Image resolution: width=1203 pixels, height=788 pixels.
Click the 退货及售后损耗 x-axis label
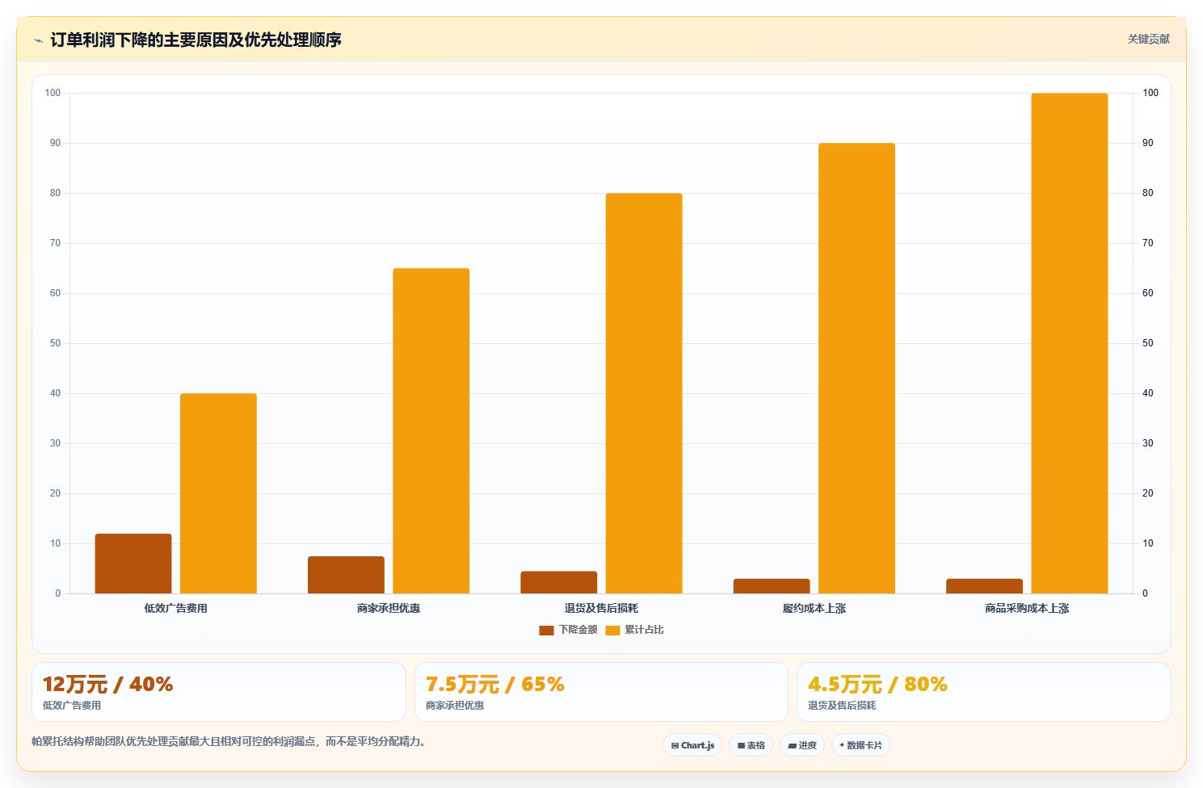tap(601, 608)
